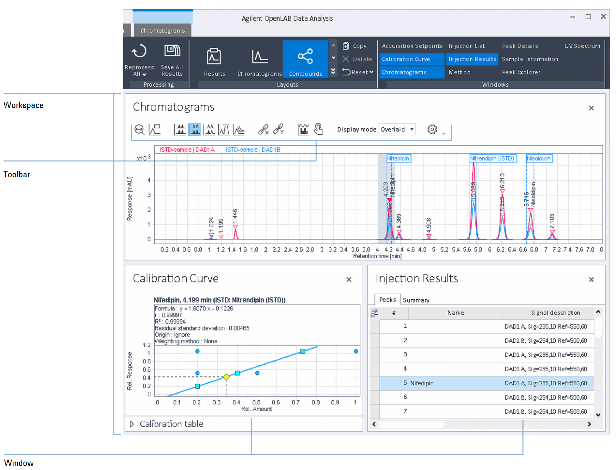Viewport: 616px width, 470px height.
Task: Expand the Calibration table section
Action: click(132, 424)
